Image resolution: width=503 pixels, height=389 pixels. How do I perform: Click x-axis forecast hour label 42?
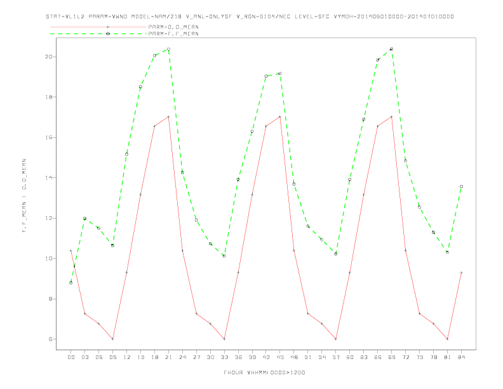tap(266, 357)
